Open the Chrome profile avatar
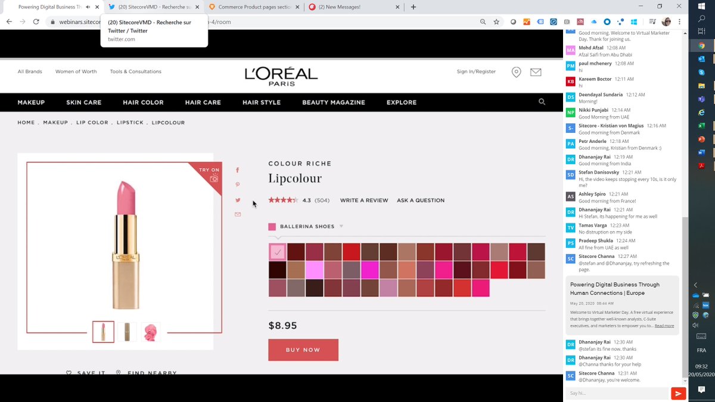715x402 pixels. 667,21
